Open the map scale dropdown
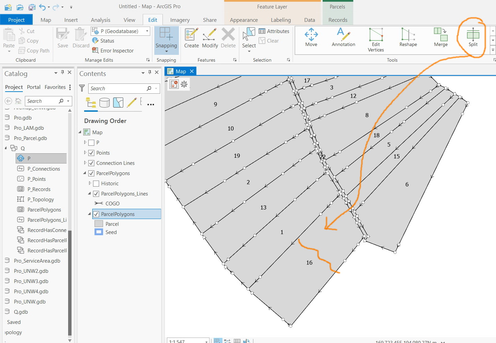The width and height of the screenshot is (496, 343). [x=206, y=341]
